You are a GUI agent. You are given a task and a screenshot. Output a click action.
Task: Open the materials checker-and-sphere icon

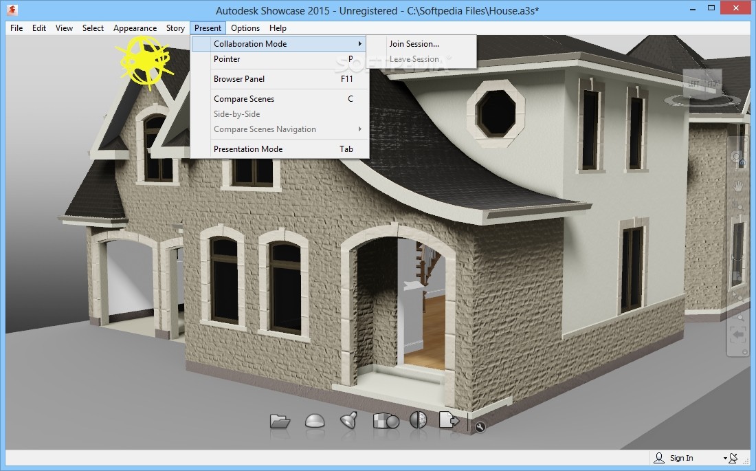[386, 420]
